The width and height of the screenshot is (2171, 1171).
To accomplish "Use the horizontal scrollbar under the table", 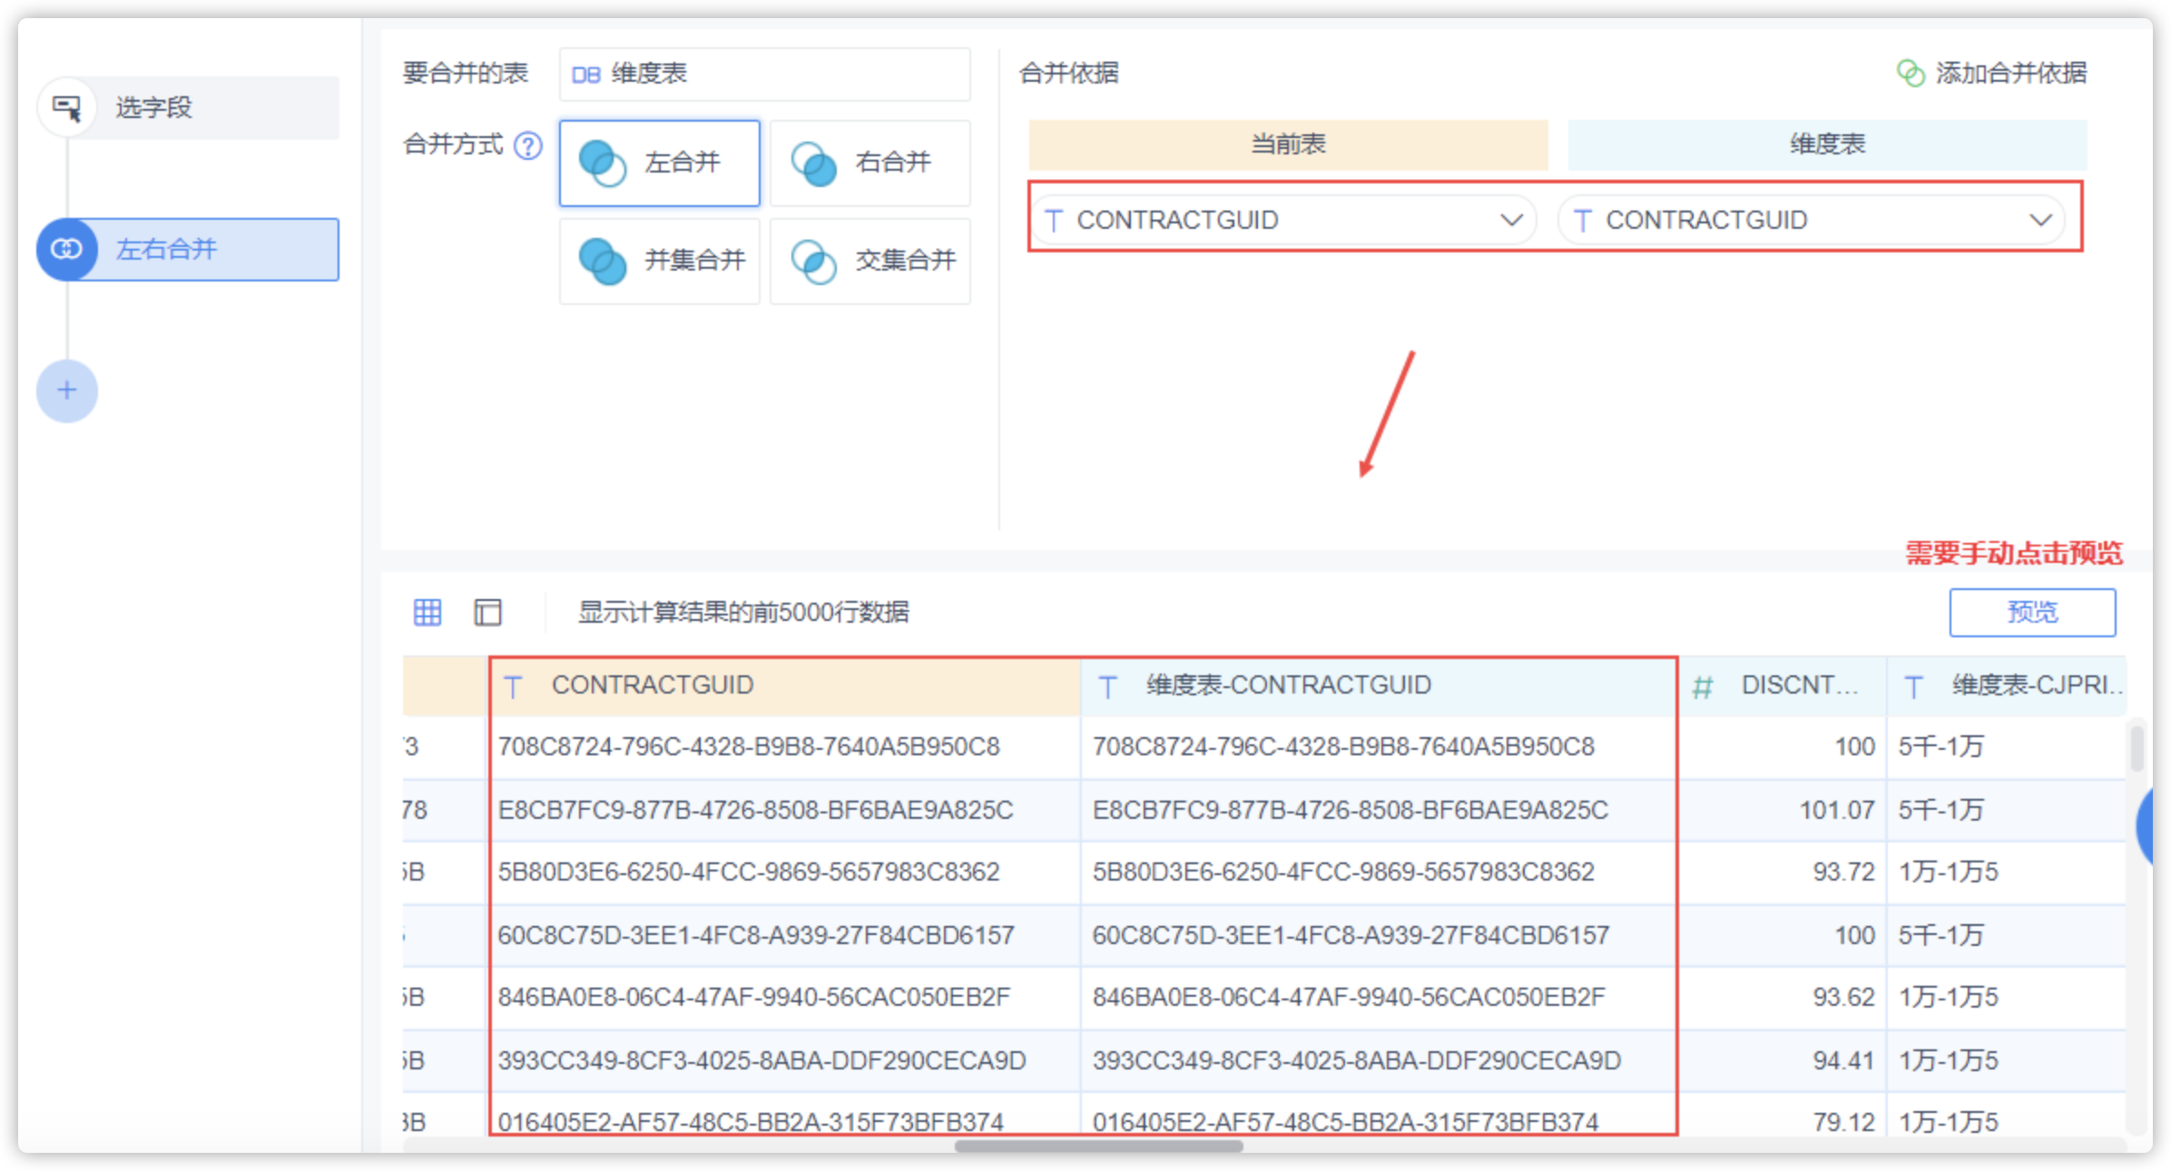I will click(x=1098, y=1146).
